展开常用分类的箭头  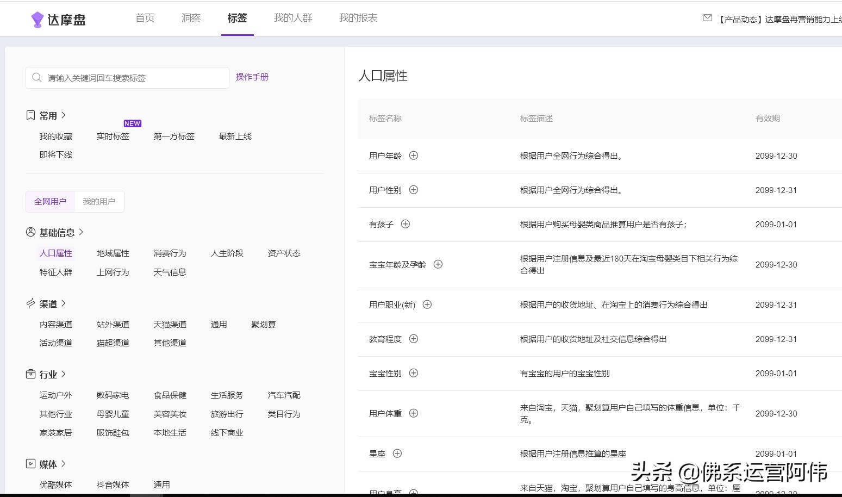tap(64, 115)
